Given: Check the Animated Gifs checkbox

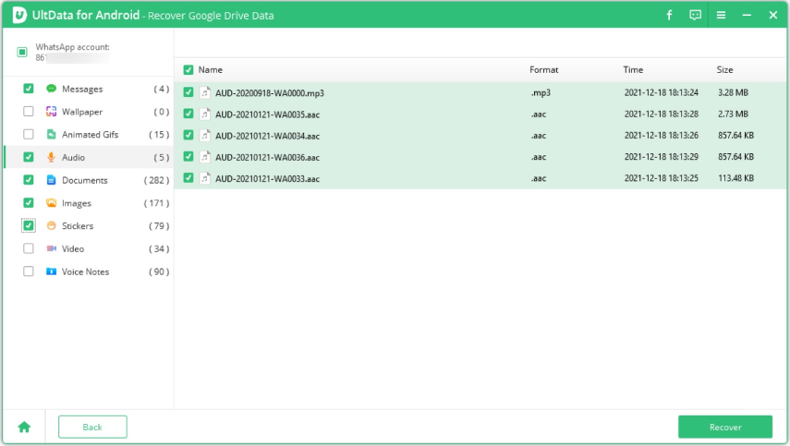Looking at the screenshot, I should 29,135.
